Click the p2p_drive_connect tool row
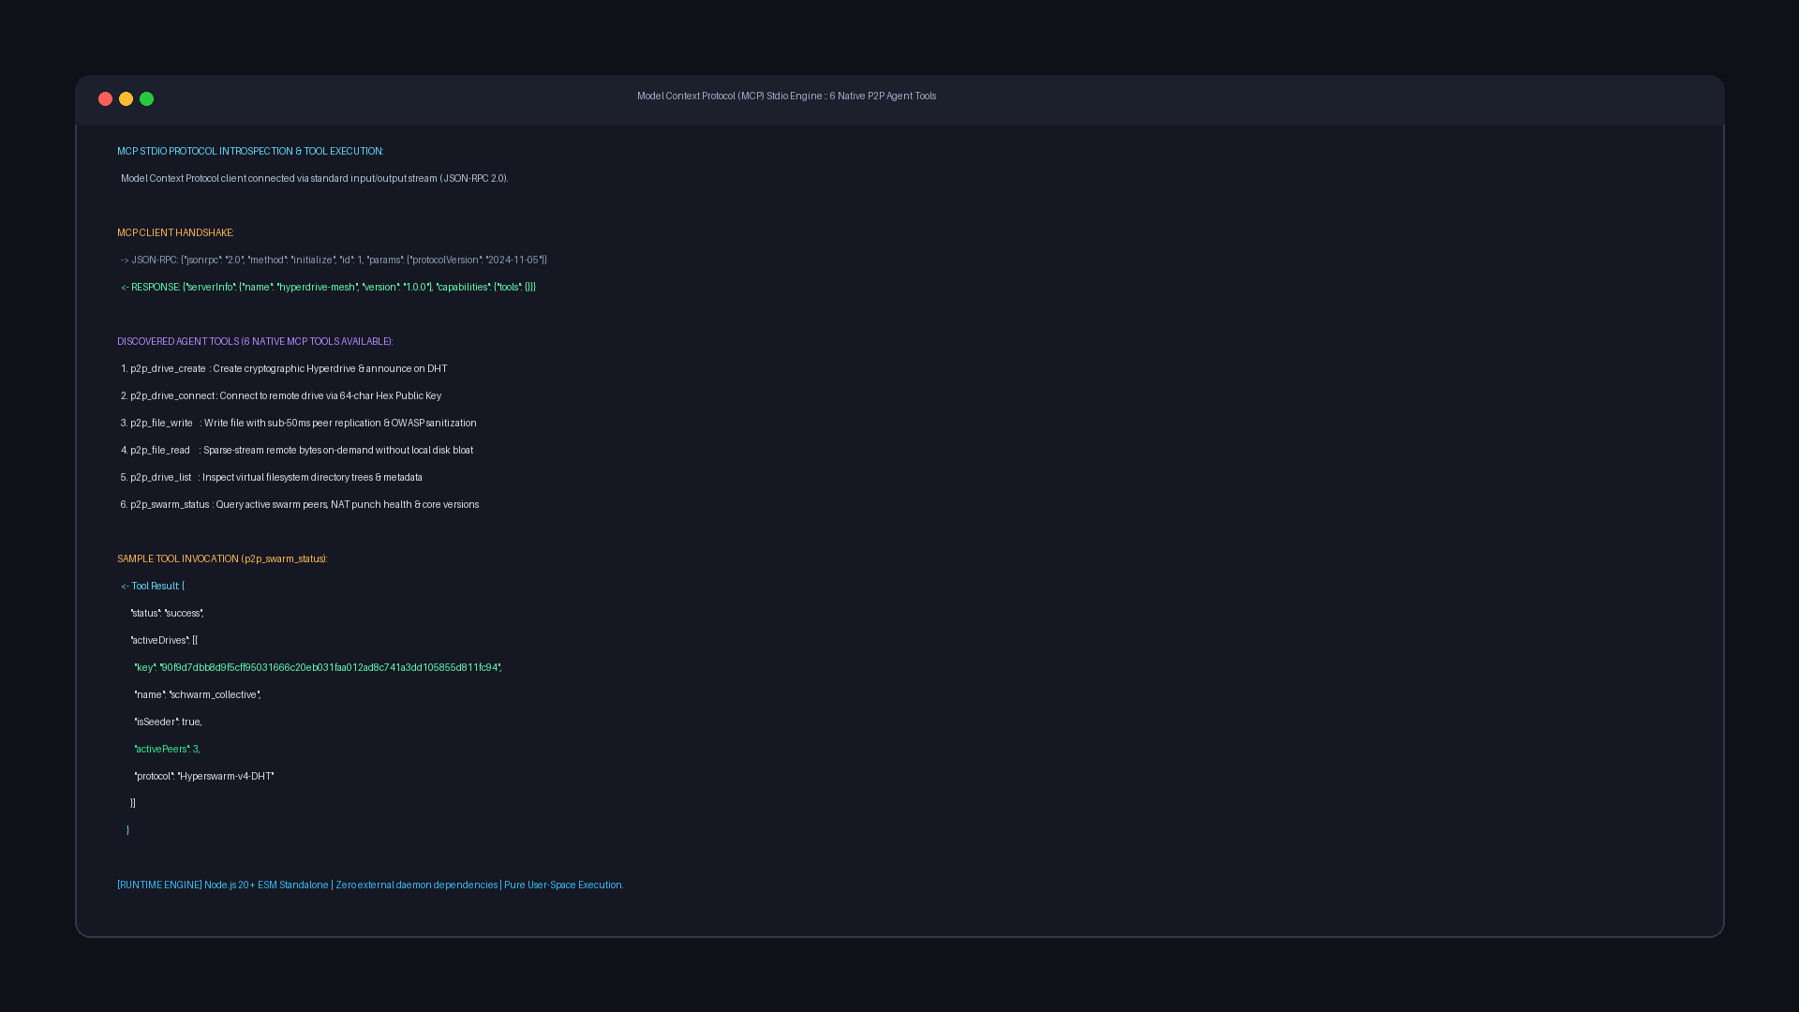The width and height of the screenshot is (1799, 1012). click(x=281, y=396)
